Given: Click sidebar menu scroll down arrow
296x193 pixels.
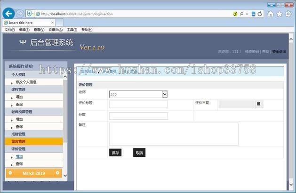Looking at the screenshot, I should point(65,176).
